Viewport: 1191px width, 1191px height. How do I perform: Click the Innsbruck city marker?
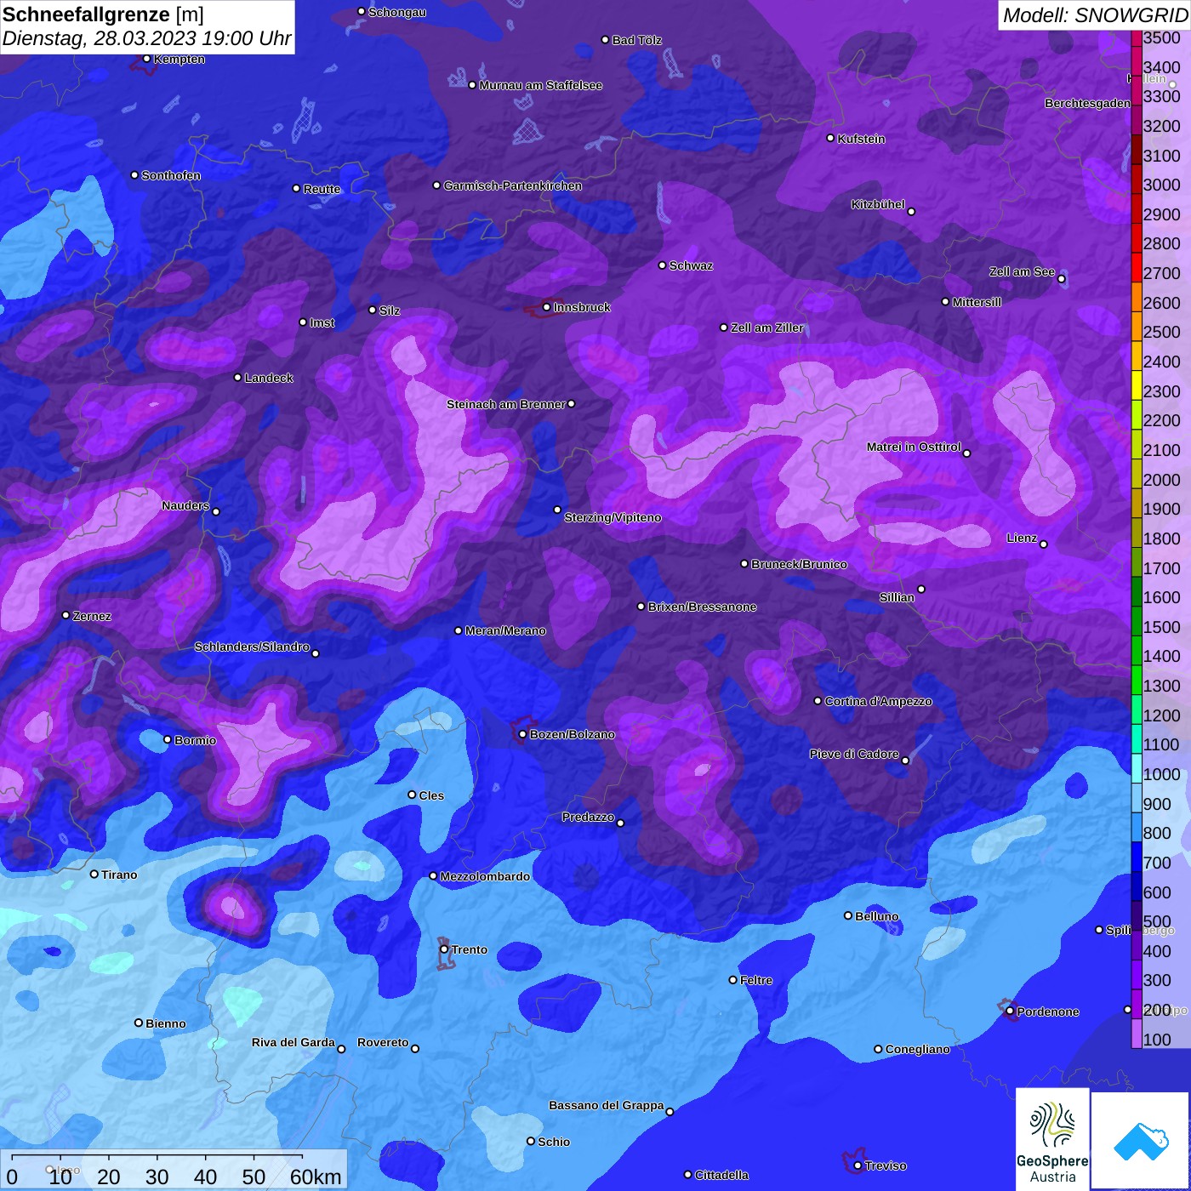coord(546,307)
